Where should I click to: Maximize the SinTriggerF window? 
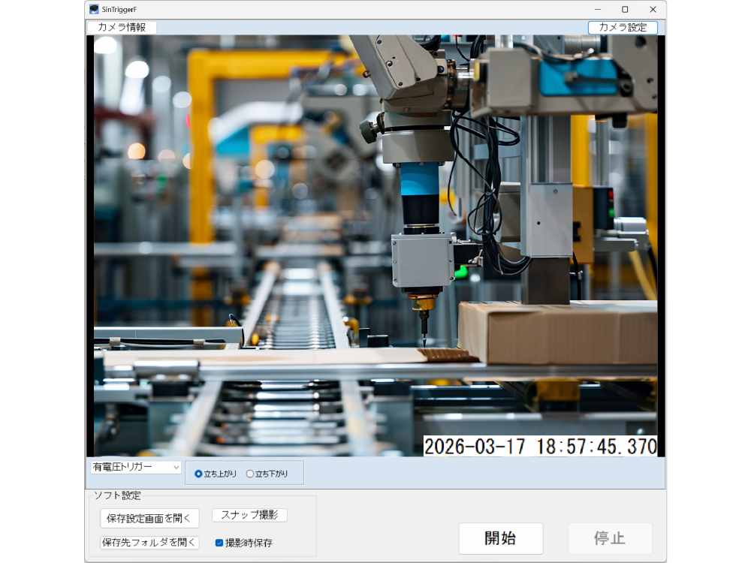pyautogui.click(x=625, y=10)
